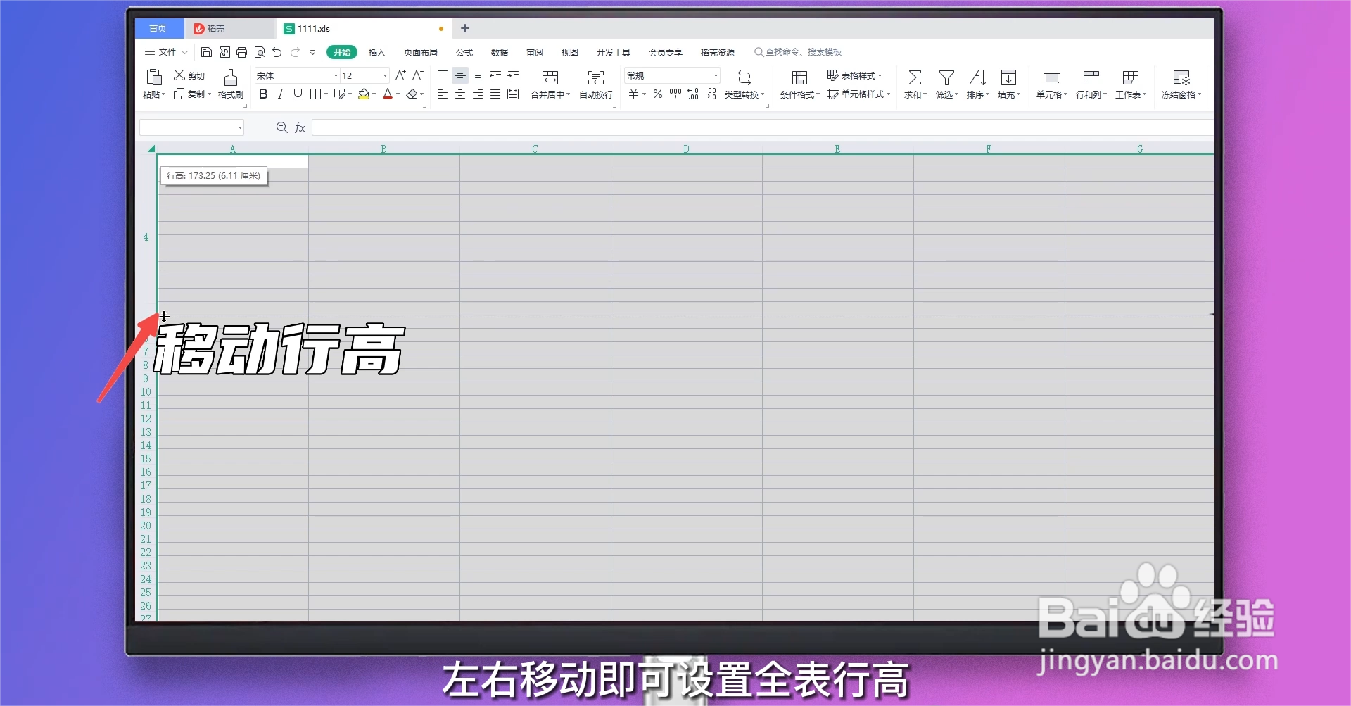Viewport: 1351px width, 706px height.
Task: Click the Fill Color bucket icon
Action: 364,94
